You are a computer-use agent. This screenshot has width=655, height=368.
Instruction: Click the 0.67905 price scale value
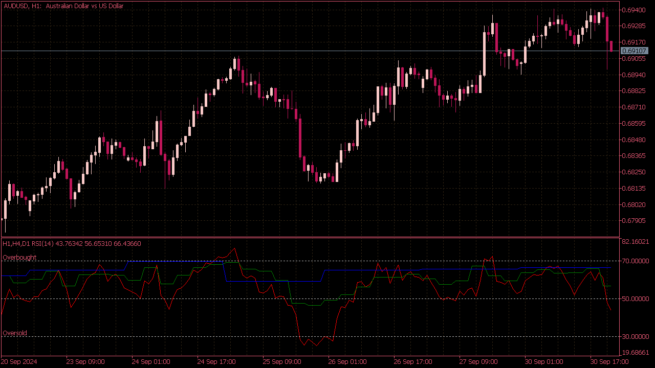634,221
